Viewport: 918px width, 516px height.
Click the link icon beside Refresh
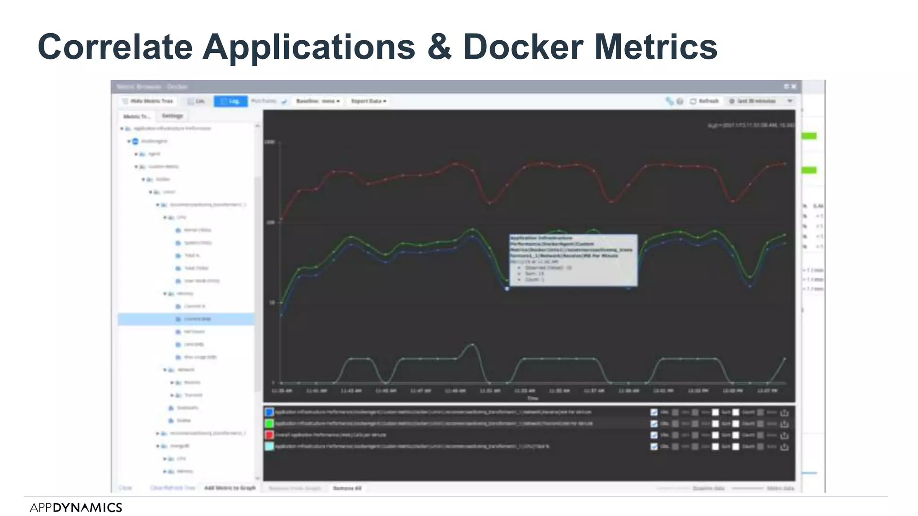point(670,101)
